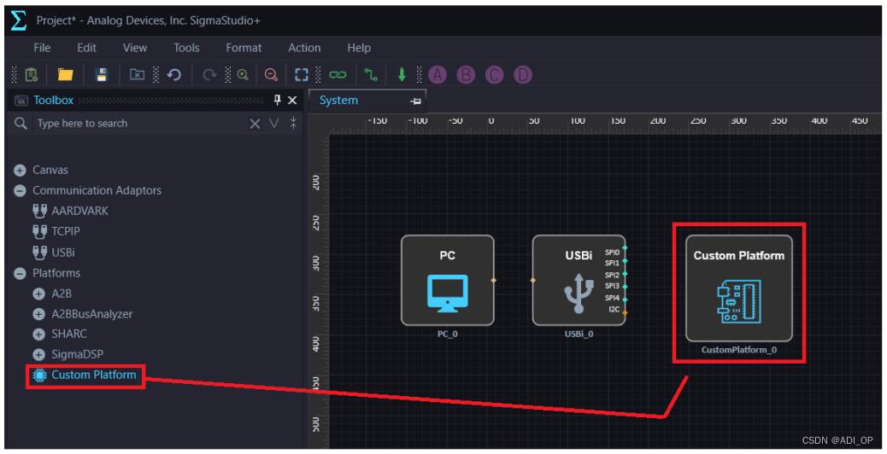Viewport: 887px width, 454px height.
Task: Click the green wire routing icon
Action: point(371,74)
